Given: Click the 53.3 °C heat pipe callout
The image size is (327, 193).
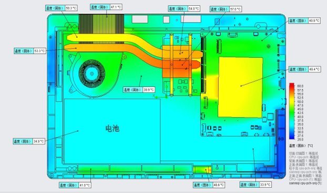Looking at the screenshot, I should click(30, 51).
